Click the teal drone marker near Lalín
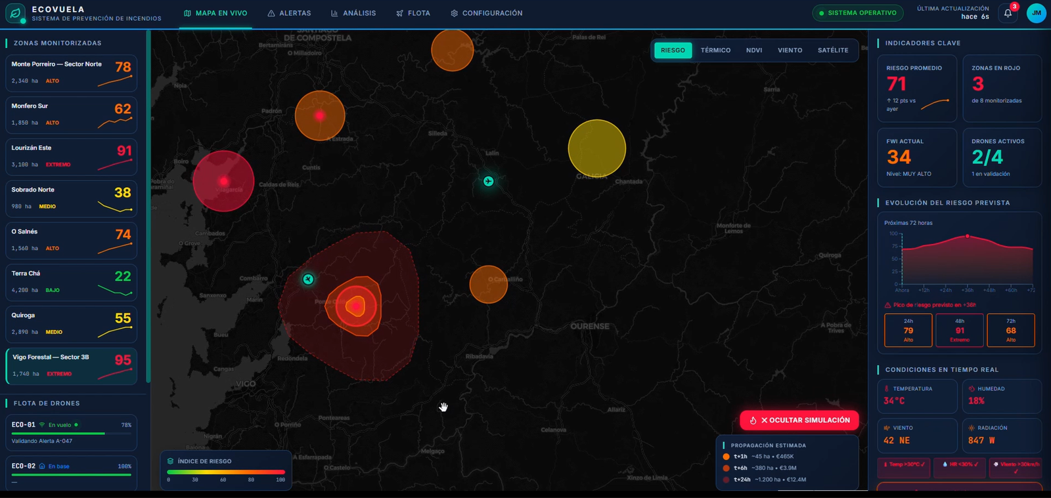The height and width of the screenshot is (498, 1051). [x=488, y=181]
